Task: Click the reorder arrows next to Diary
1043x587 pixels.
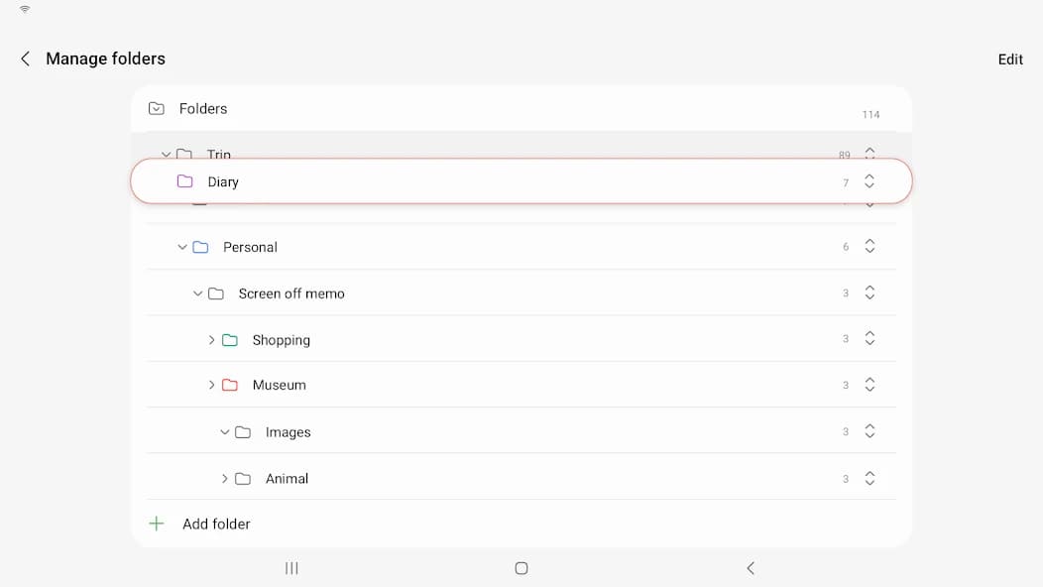Action: (x=869, y=181)
